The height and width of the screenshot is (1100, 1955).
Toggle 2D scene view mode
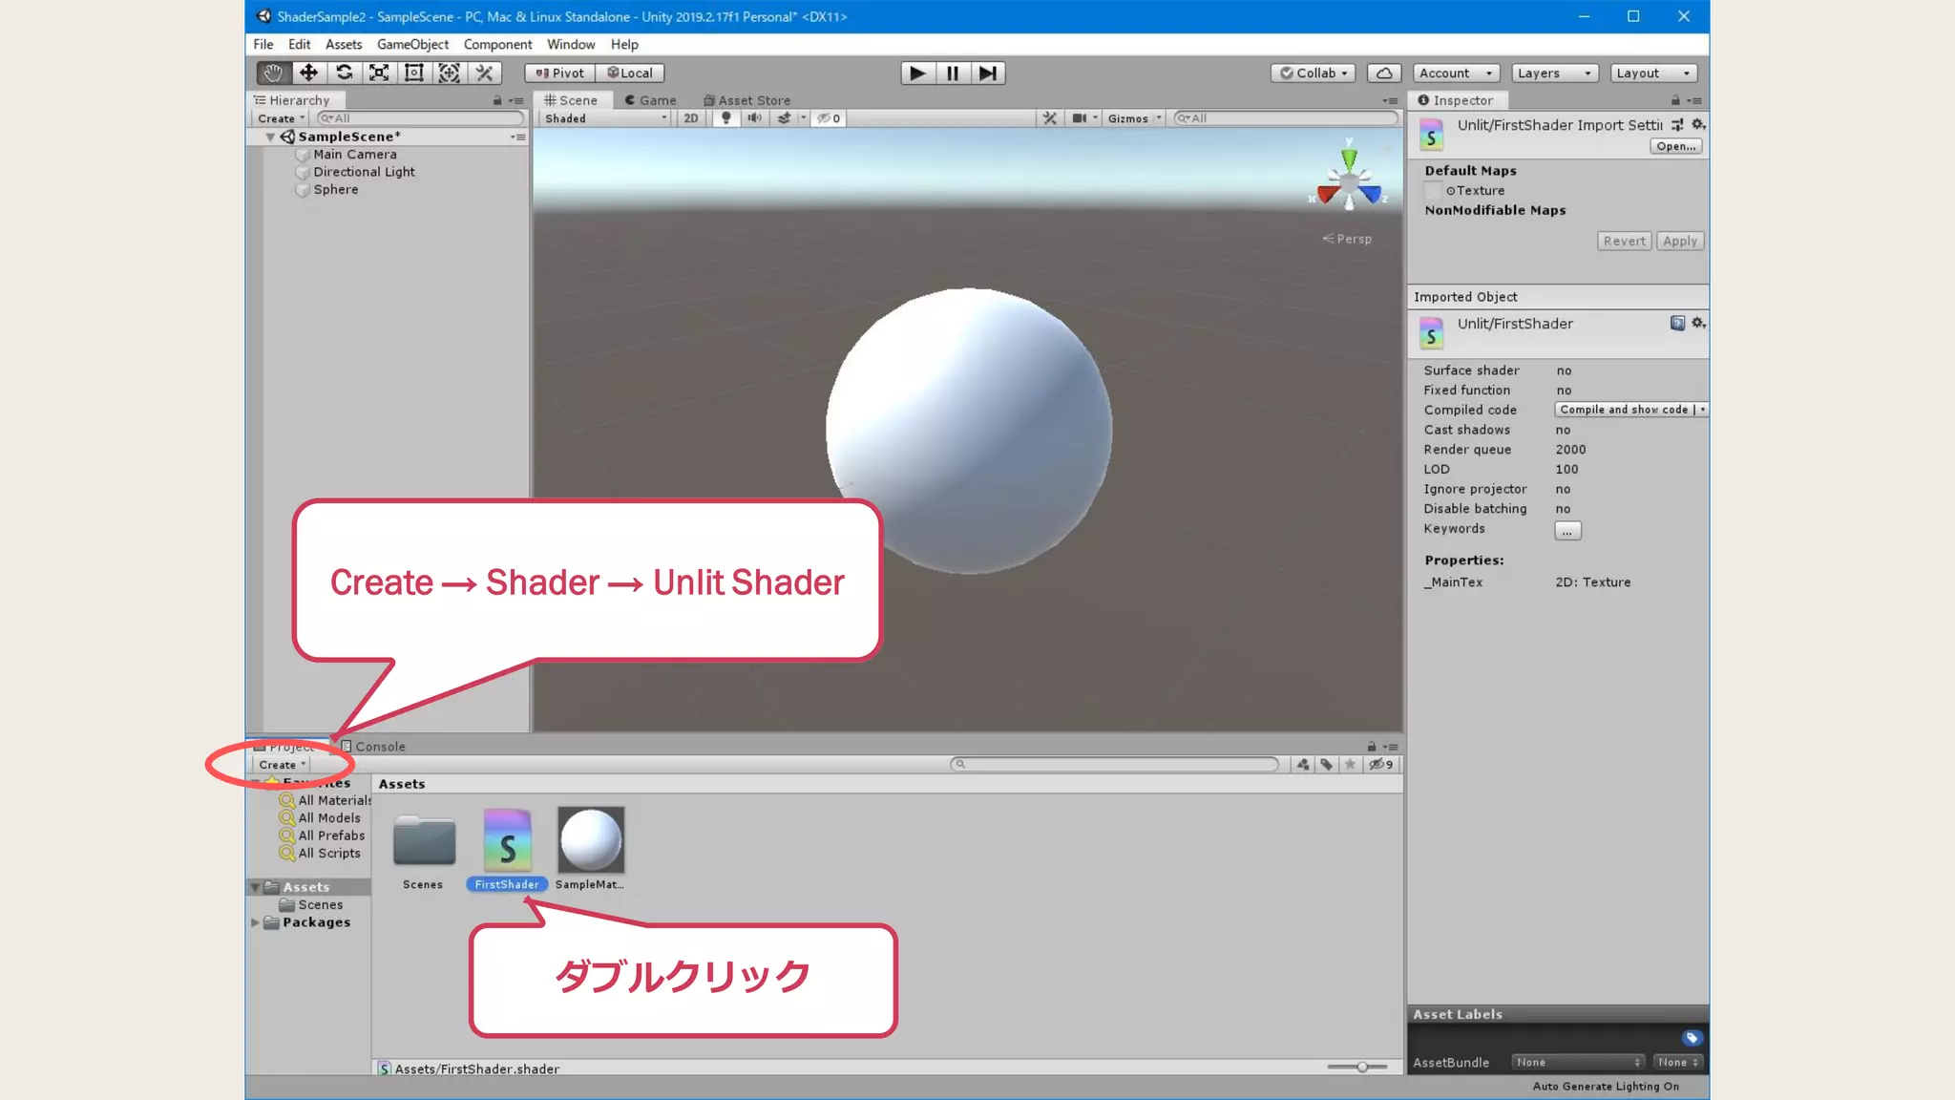pos(691,118)
